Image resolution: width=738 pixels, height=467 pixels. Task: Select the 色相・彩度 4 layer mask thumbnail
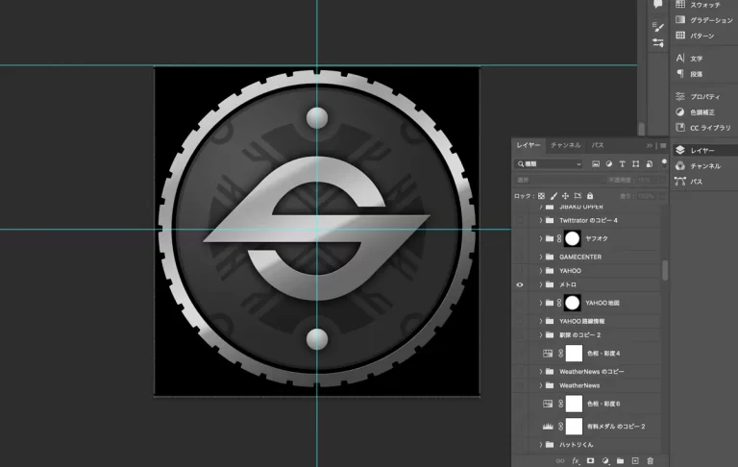click(575, 354)
